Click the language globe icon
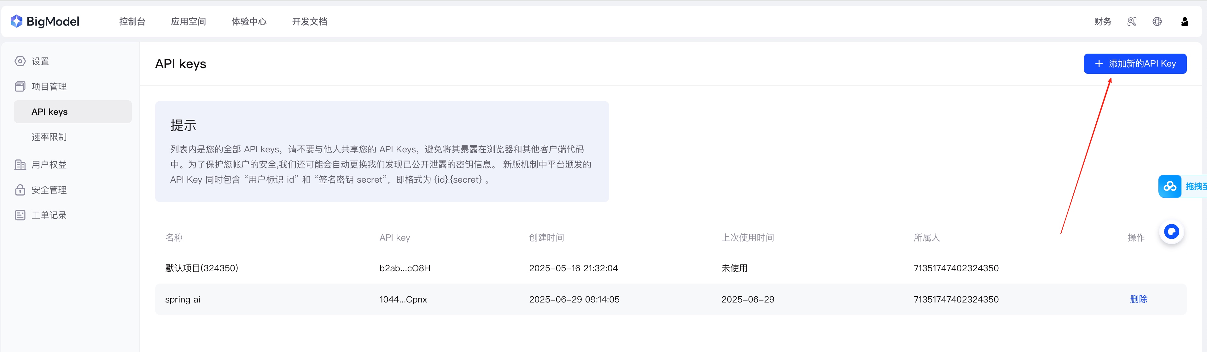1207x352 pixels. [1157, 21]
